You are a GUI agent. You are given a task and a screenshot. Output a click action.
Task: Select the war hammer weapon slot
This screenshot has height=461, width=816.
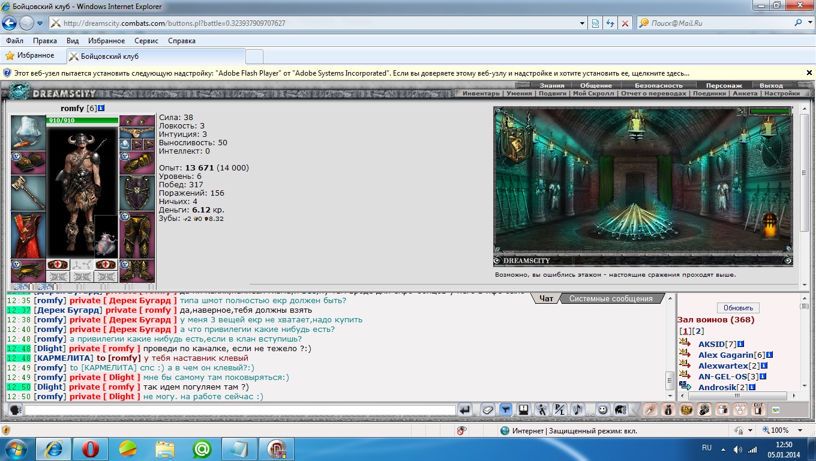point(28,193)
